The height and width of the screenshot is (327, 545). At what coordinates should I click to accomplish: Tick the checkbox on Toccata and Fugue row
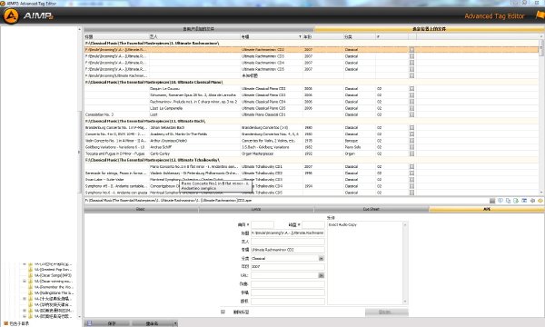coord(411,154)
